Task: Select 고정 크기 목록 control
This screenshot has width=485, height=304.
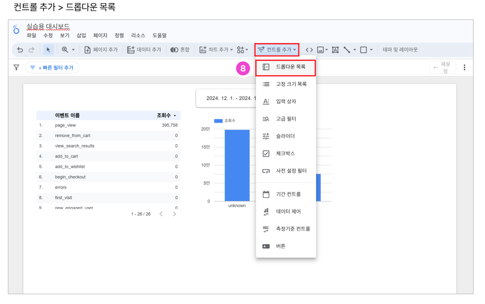Action: pyautogui.click(x=286, y=84)
